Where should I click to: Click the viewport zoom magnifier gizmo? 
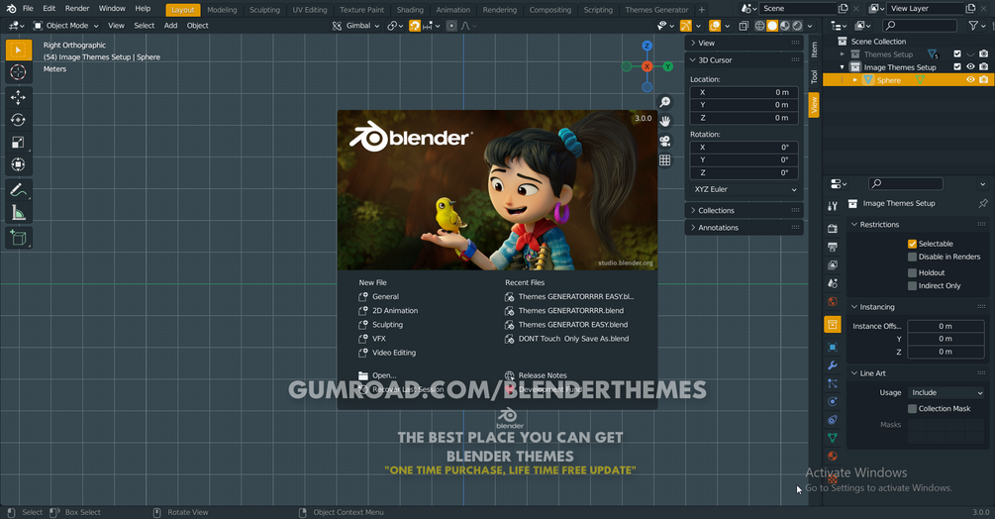pos(664,102)
